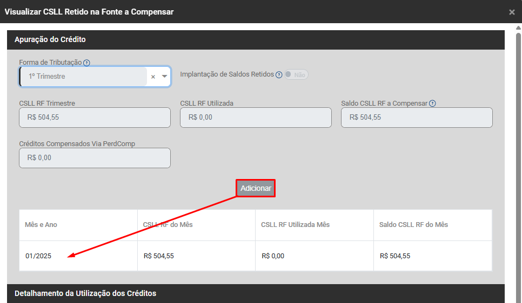Click the Mês e Ano column header
This screenshot has height=303, width=522.
[x=78, y=225]
